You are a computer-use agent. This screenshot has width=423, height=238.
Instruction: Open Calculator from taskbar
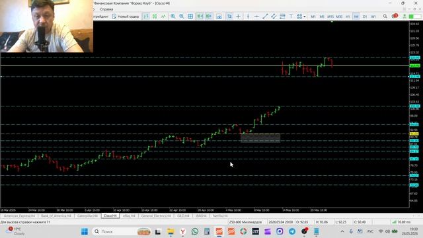(207, 231)
